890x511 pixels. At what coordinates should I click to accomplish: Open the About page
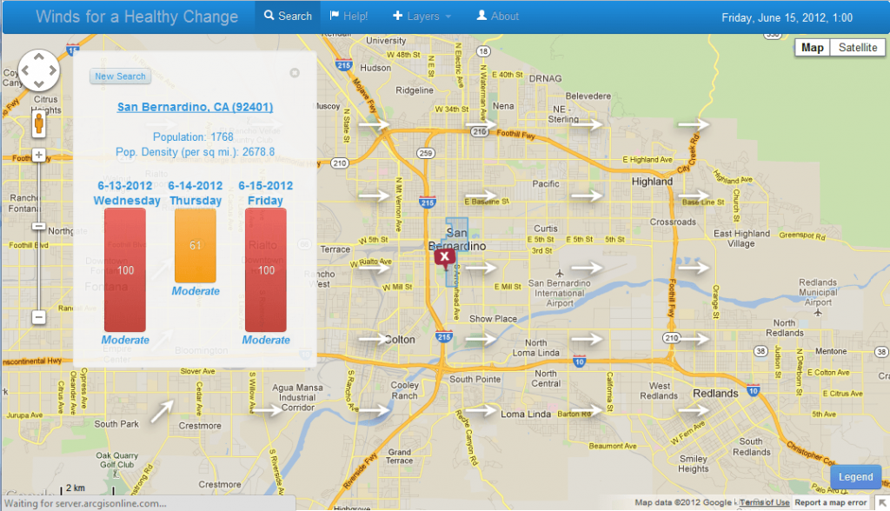click(497, 17)
